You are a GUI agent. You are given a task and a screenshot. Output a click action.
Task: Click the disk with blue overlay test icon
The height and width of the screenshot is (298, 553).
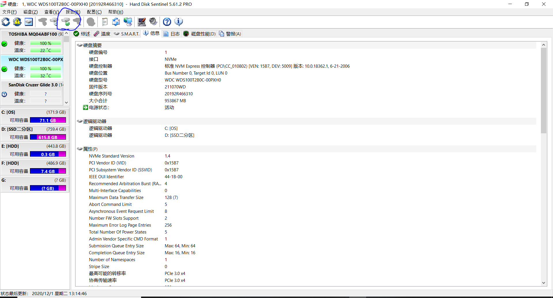54,22
